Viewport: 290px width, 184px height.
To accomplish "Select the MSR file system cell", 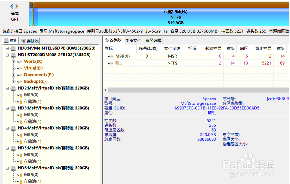I will (x=172, y=56).
